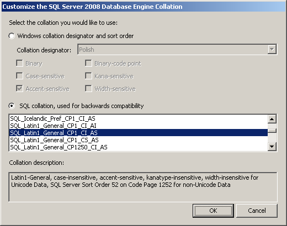
Task: Select SQL_Latin1_General_CP1250_CI_AS in the list
Action: tap(139, 147)
